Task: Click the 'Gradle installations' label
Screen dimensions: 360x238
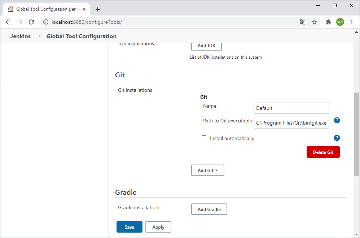Action: click(139, 207)
